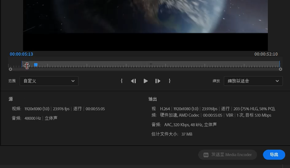The height and width of the screenshot is (168, 290).
Task: Click the video preview frame
Action: pyautogui.click(x=145, y=26)
